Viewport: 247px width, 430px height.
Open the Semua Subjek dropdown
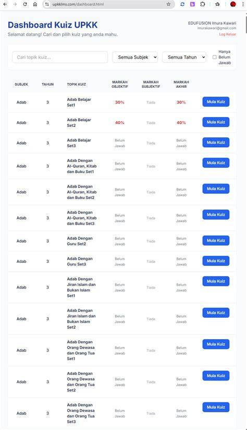(135, 57)
